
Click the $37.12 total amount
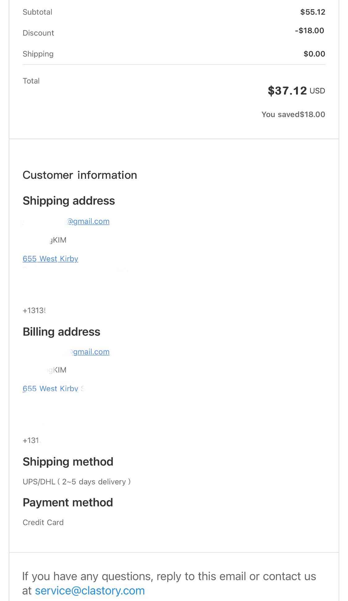click(287, 91)
